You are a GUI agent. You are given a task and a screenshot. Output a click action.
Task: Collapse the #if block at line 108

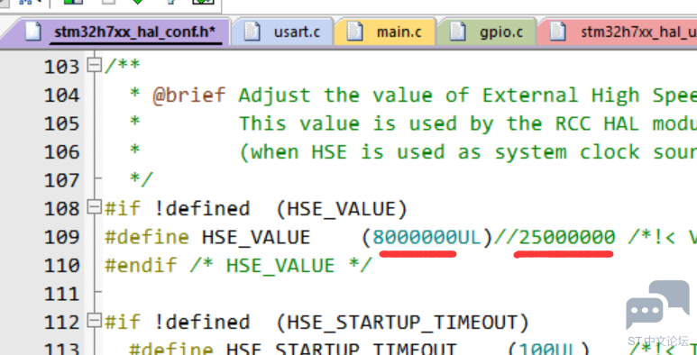tap(94, 207)
